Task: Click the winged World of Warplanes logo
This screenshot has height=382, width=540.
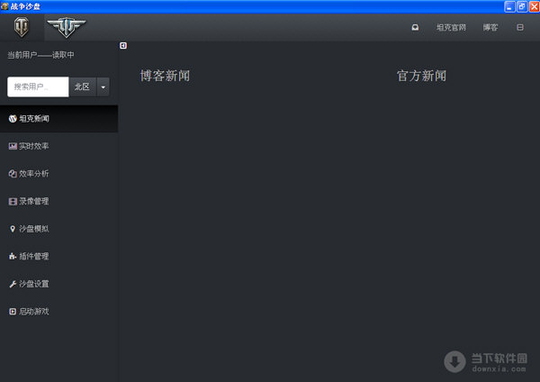Action: pyautogui.click(x=67, y=27)
